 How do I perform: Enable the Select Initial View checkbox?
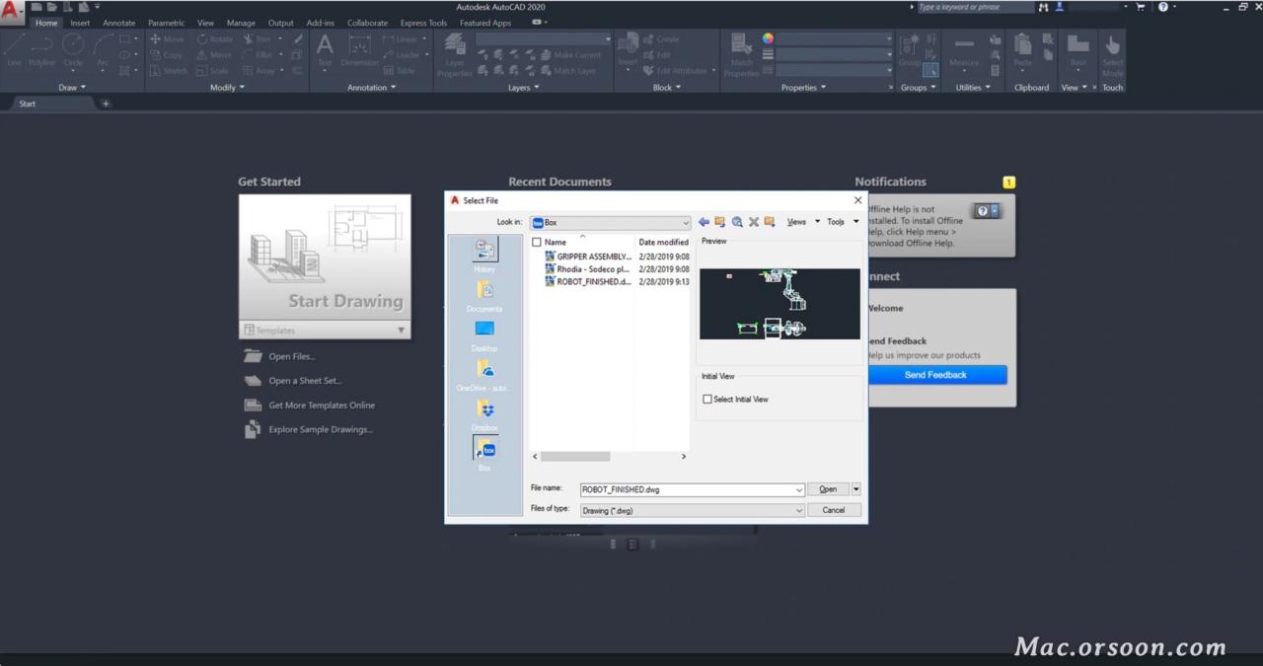click(707, 399)
